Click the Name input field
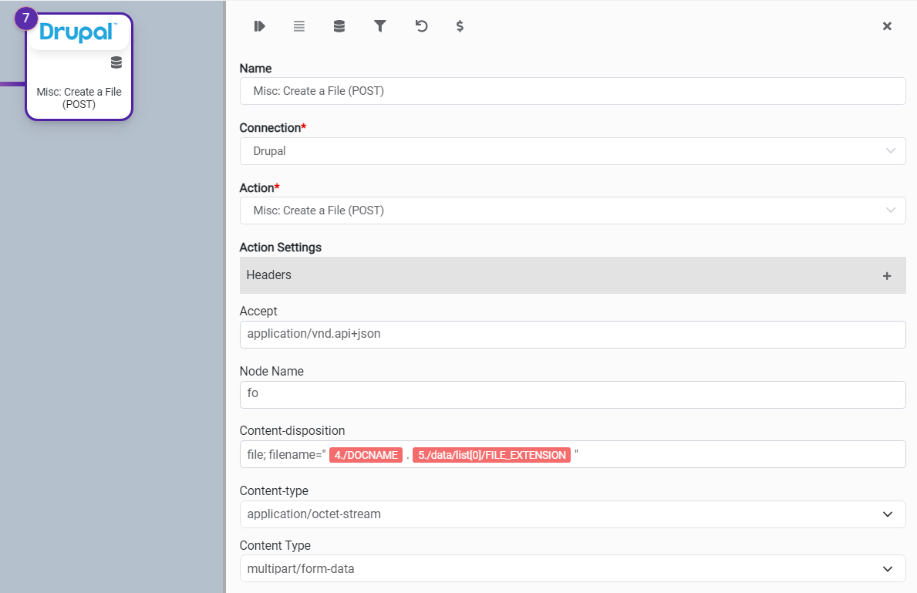Image resolution: width=917 pixels, height=593 pixels. pos(572,91)
